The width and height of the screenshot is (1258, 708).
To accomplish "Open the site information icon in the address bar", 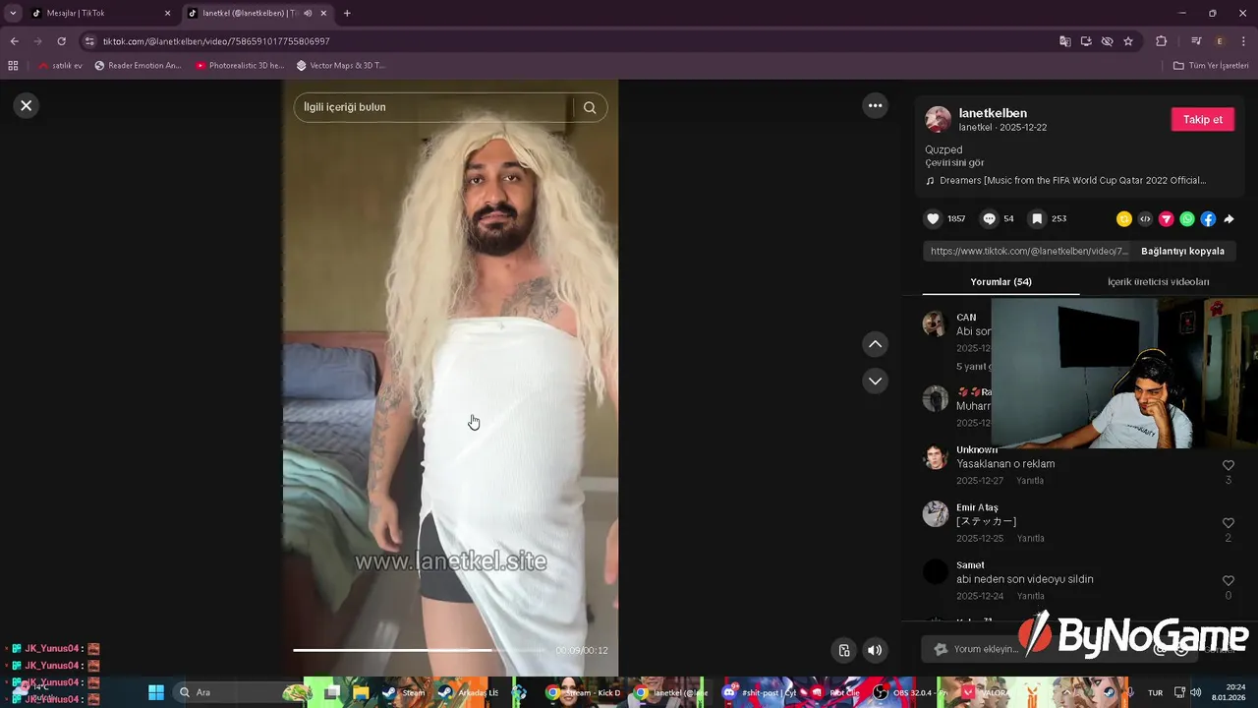I will tap(89, 41).
